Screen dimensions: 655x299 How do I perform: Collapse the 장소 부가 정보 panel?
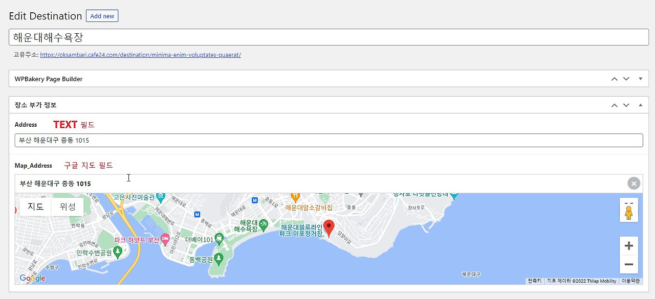640,105
